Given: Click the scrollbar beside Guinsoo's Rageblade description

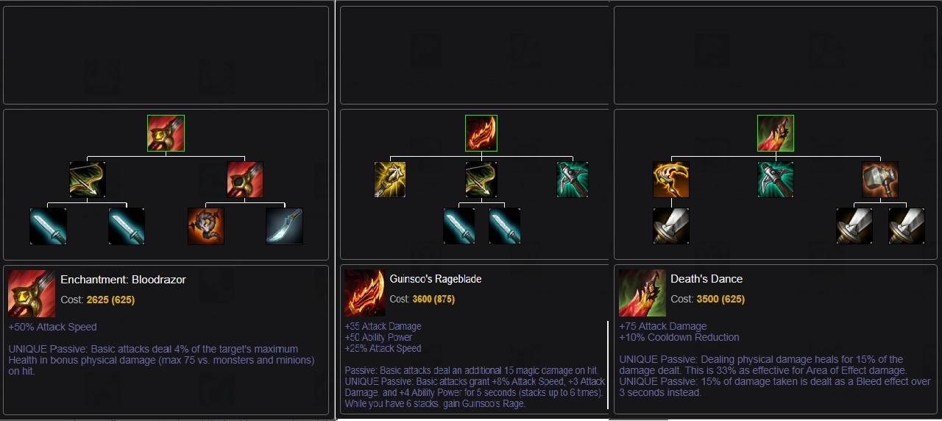Looking at the screenshot, I should (608, 364).
